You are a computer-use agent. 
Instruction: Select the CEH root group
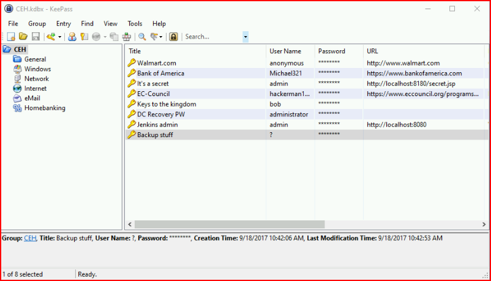[20, 50]
